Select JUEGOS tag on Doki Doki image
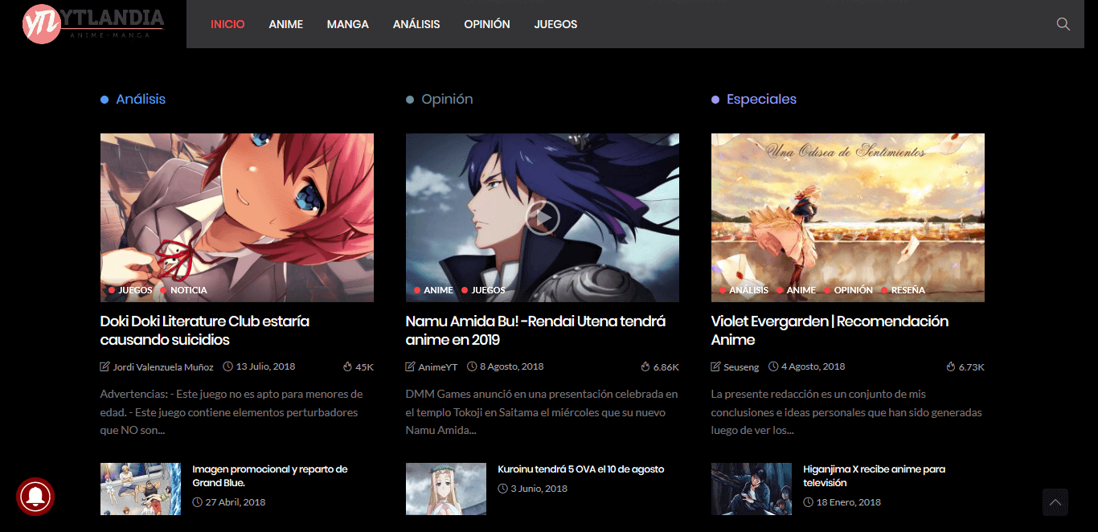Screen dimensions: 1098x532 pos(135,290)
